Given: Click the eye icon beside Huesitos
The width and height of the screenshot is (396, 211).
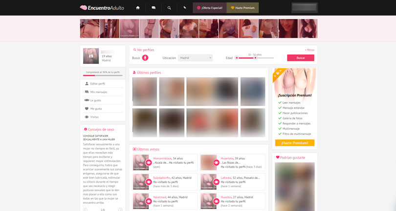Looking at the screenshot, I should (216, 201).
